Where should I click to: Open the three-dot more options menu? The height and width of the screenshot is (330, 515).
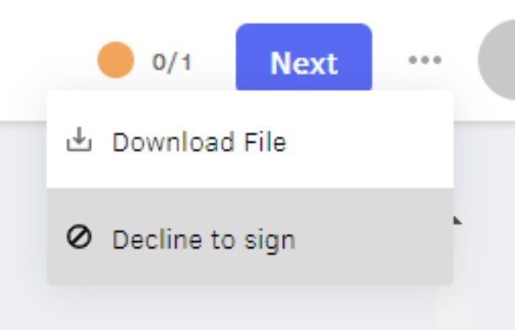coord(425,60)
